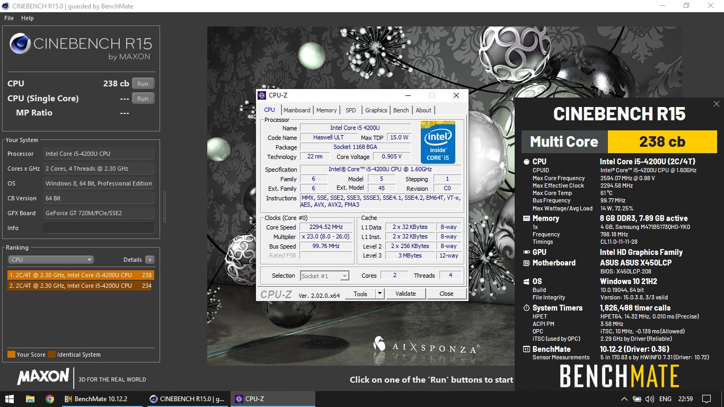Click the Your Score orange legend swatch
Viewport: 724px width, 407px height.
coord(11,355)
